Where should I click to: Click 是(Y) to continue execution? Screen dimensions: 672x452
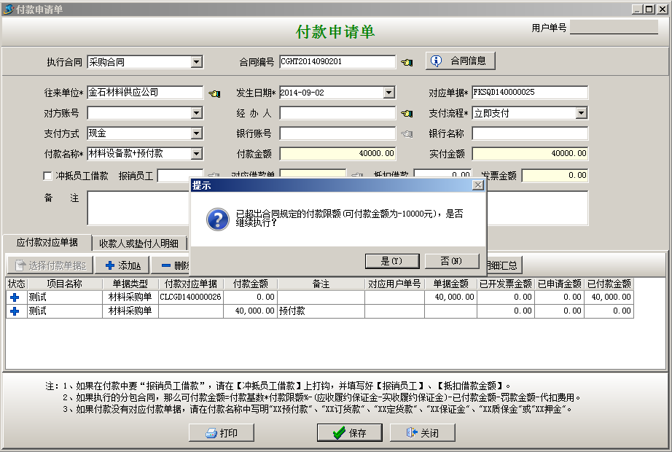391,261
